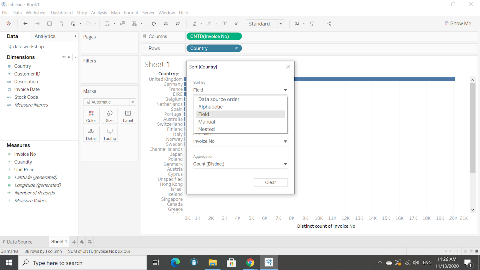Open the Standard view fit dropdown
The height and width of the screenshot is (270, 480).
pos(280,23)
